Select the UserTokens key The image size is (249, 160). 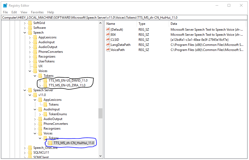click(47, 61)
